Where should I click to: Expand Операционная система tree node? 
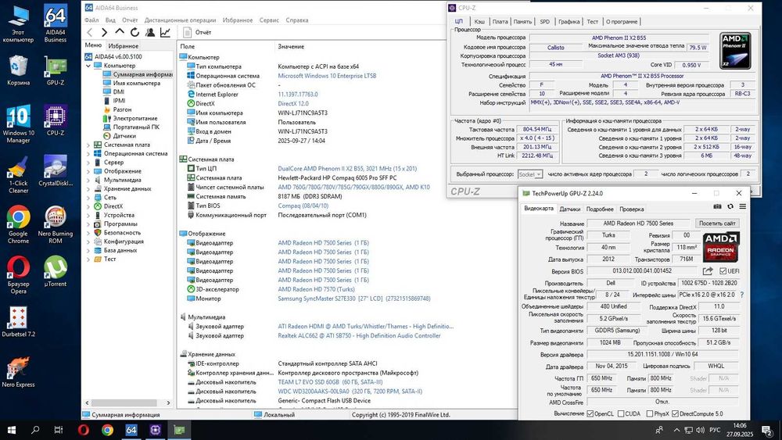coord(88,154)
